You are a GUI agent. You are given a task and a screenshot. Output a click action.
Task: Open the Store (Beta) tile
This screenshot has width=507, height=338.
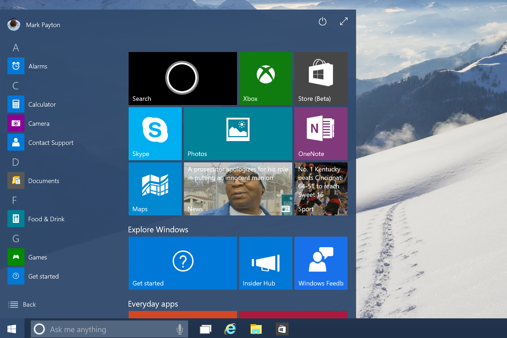321,79
